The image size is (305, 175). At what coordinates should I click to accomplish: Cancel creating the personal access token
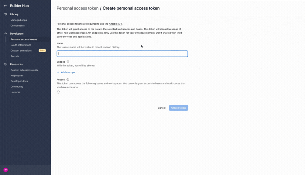(x=161, y=108)
